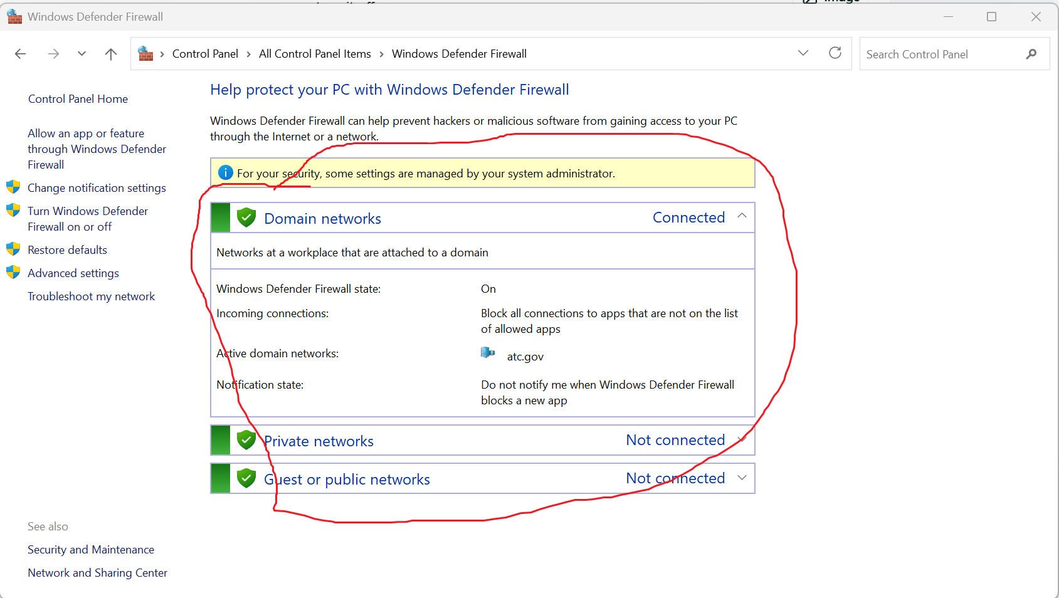
Task: Open Turn Windows Defender Firewall on or off
Action: pos(88,219)
